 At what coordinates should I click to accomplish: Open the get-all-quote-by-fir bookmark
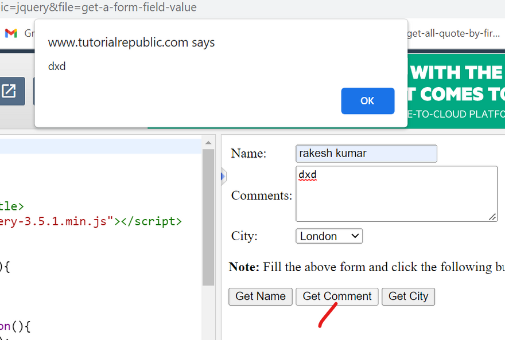tap(453, 33)
